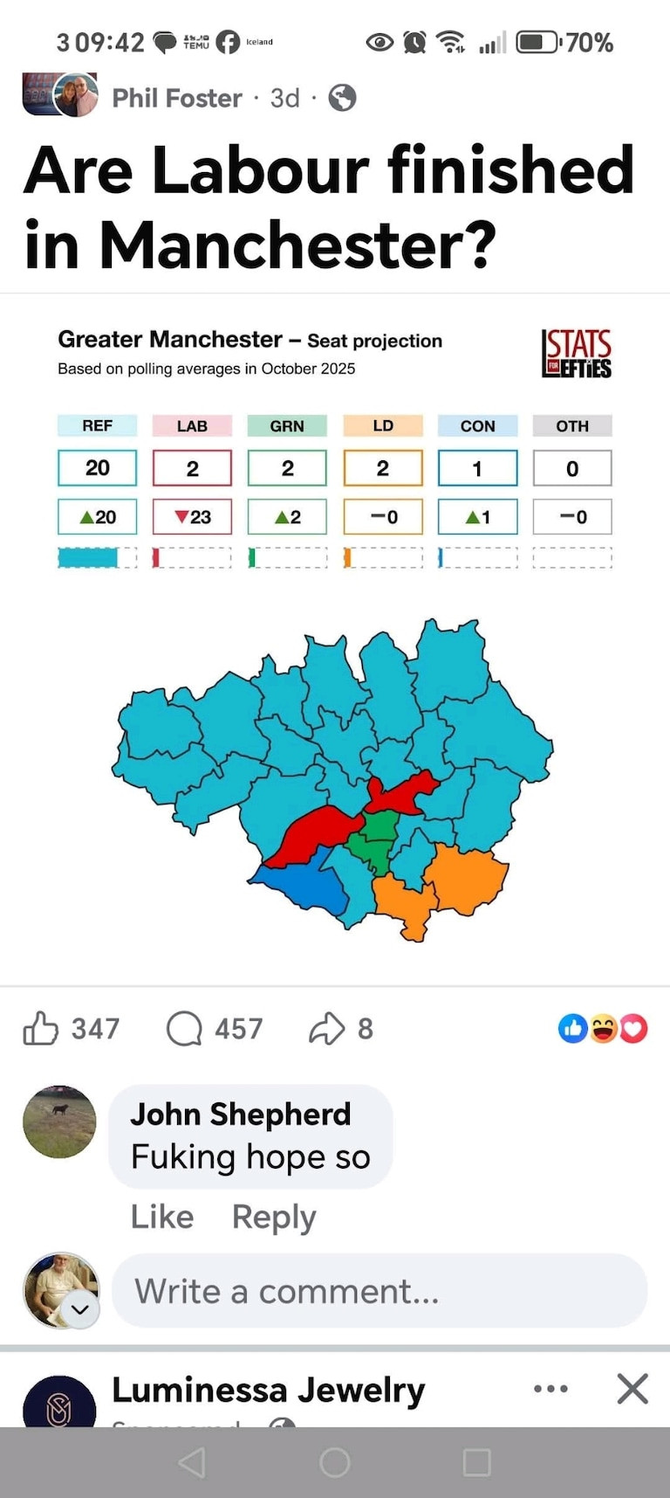670x1498 pixels.
Task: Tap the share arrow icon
Action: [x=326, y=1028]
